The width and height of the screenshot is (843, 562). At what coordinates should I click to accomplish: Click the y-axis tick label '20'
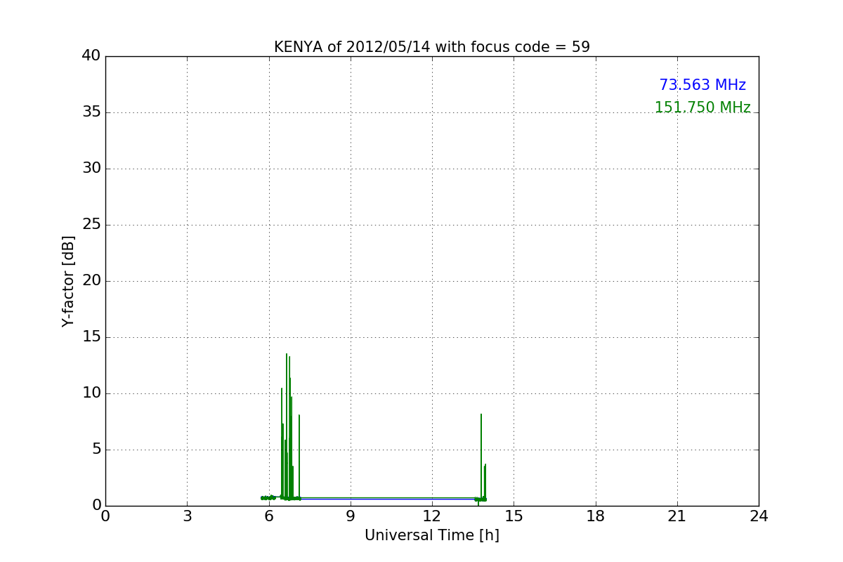pos(91,281)
